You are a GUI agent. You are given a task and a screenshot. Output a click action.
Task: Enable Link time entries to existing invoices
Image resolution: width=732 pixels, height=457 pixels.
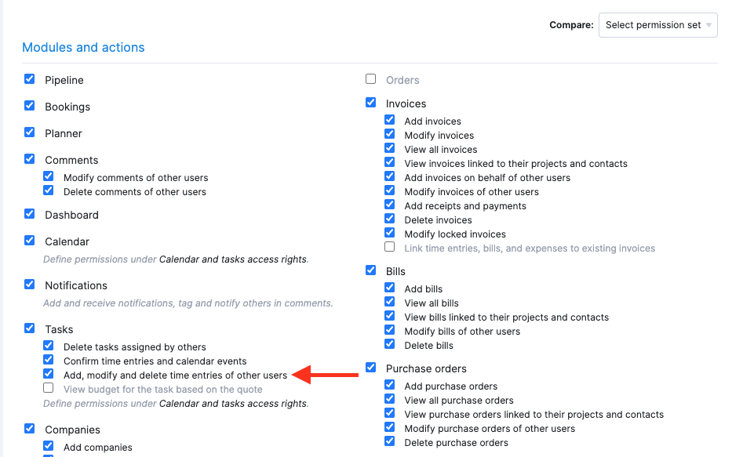[390, 247]
